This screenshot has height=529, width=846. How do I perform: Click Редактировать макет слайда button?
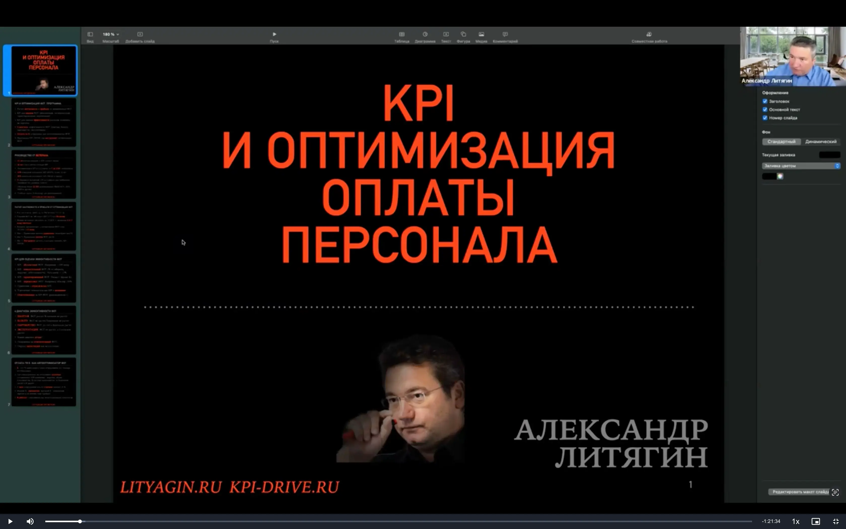click(x=798, y=492)
